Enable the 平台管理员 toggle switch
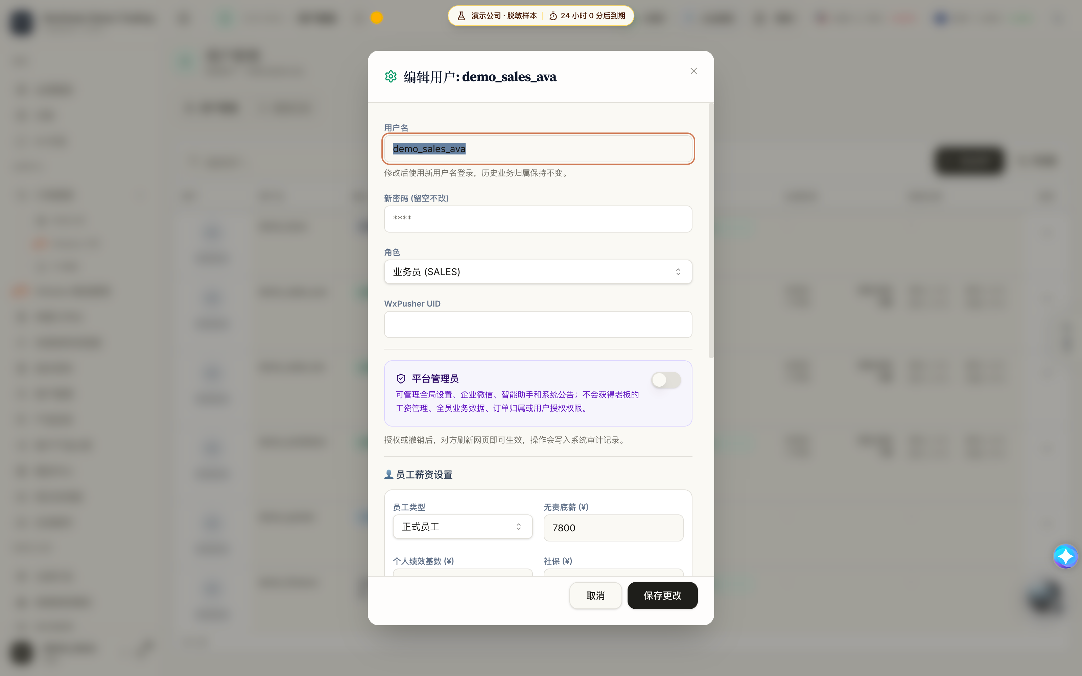The image size is (1082, 676). click(x=666, y=380)
